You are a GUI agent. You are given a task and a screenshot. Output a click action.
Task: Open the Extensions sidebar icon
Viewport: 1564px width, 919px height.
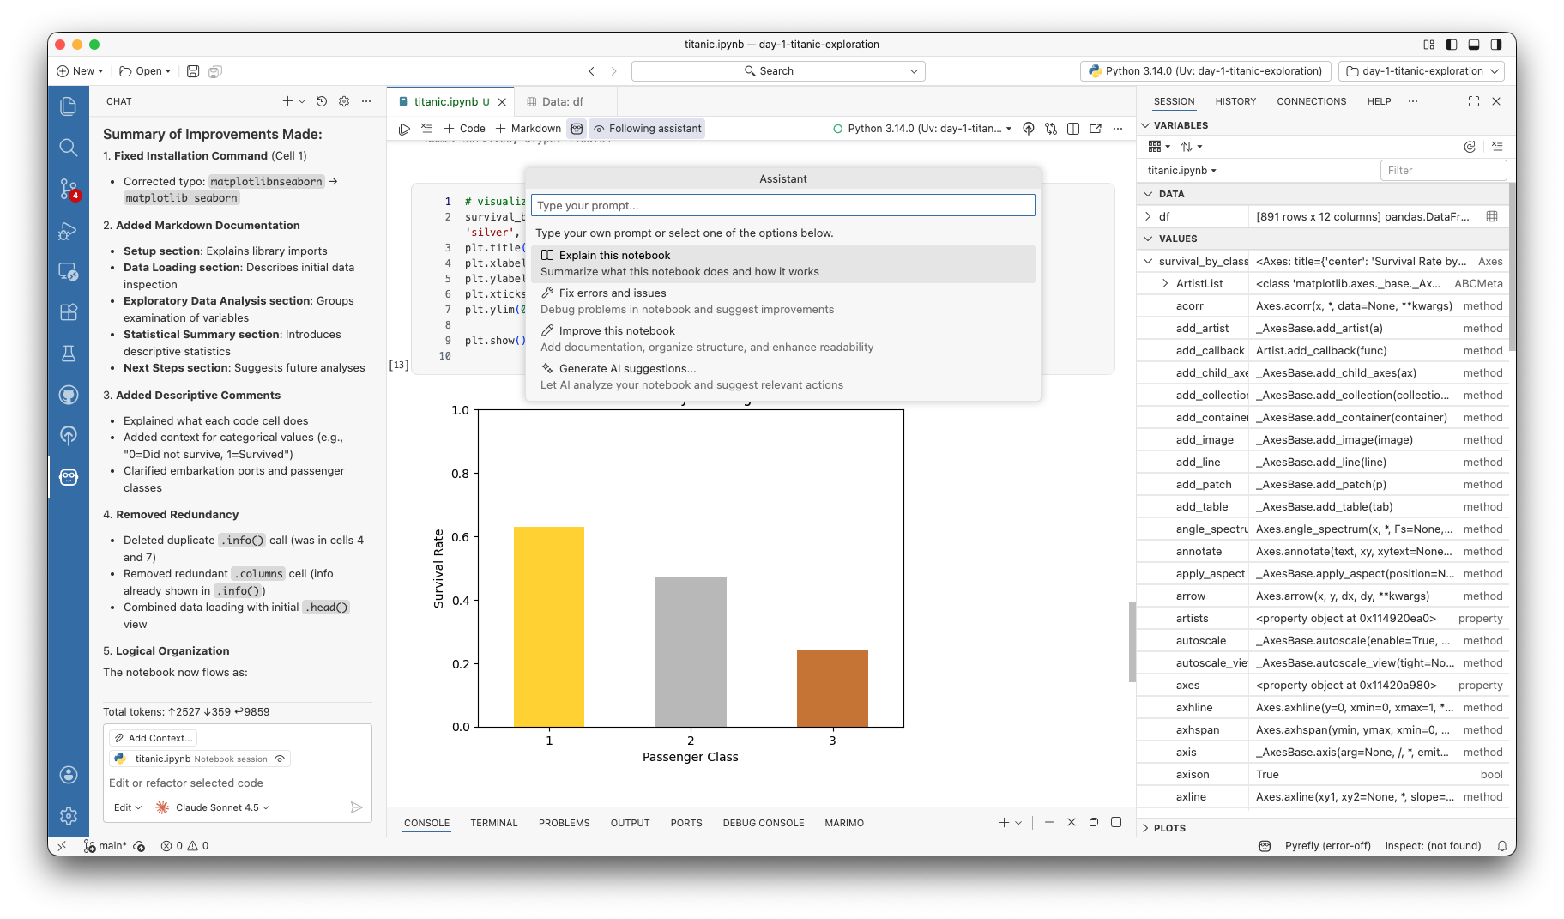(x=69, y=312)
